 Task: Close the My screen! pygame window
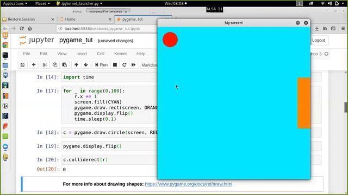click(306, 23)
